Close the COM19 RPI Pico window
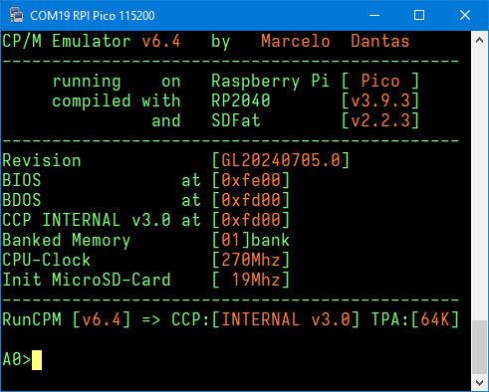This screenshot has height=392, width=489. click(x=464, y=15)
